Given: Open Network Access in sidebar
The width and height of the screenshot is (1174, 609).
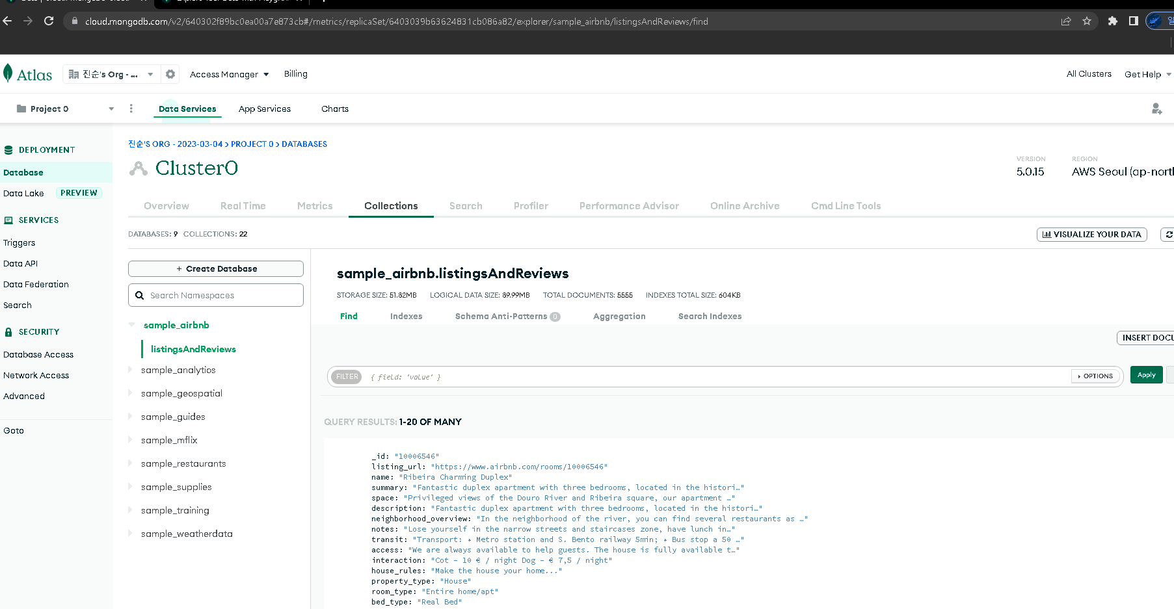Looking at the screenshot, I should pos(36,376).
